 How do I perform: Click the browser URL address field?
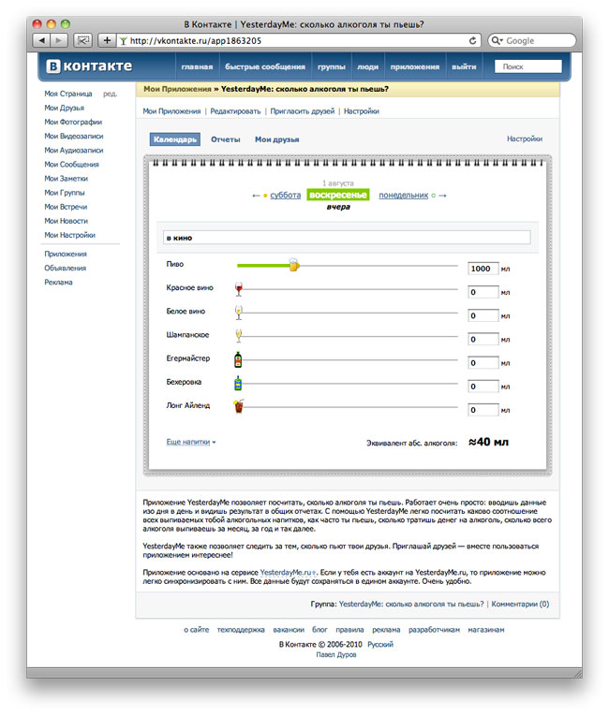click(297, 40)
